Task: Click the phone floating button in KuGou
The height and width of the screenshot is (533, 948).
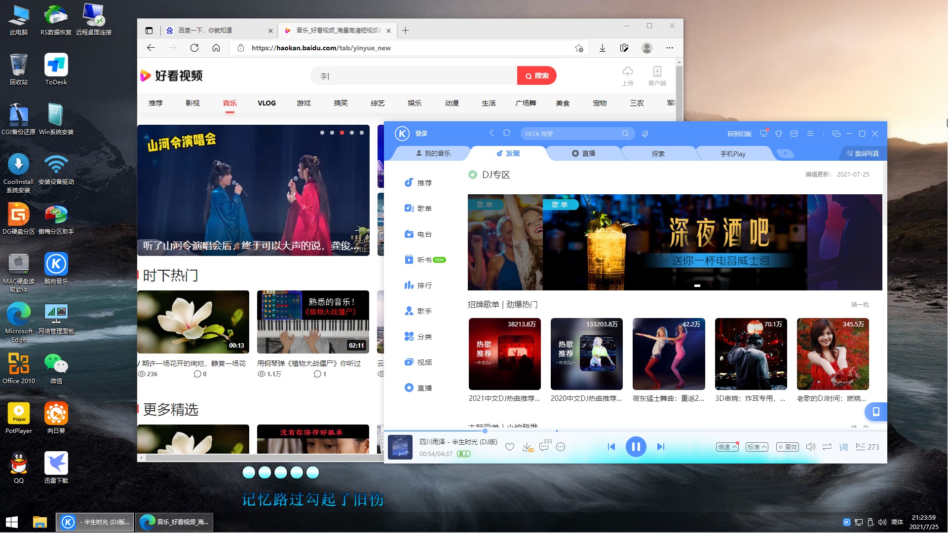Action: [876, 412]
